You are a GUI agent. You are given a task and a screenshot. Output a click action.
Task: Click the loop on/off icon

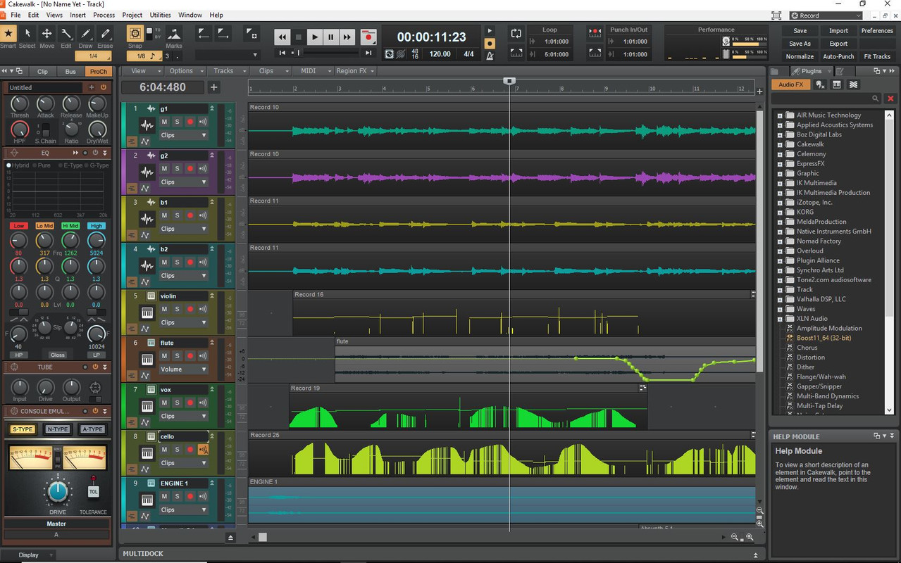[x=516, y=33]
